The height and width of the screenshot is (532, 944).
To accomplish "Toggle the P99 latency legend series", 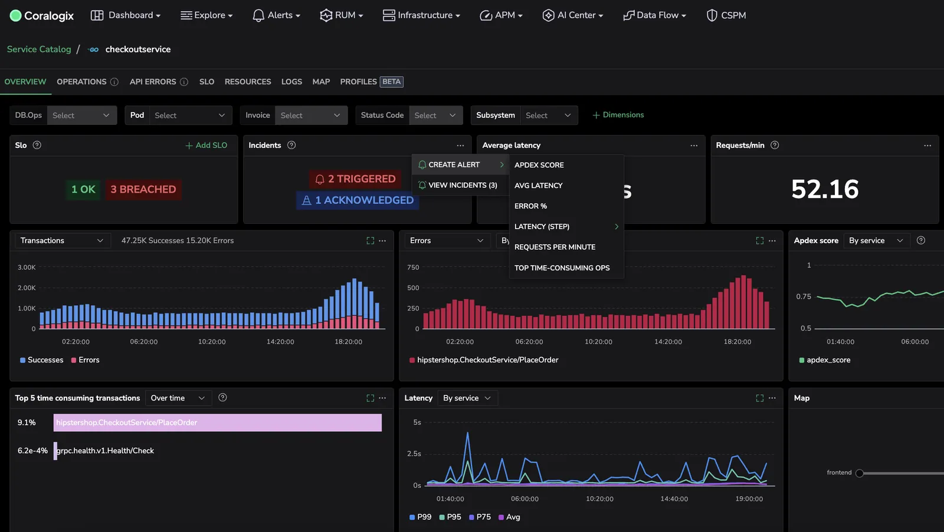I will coord(420,517).
